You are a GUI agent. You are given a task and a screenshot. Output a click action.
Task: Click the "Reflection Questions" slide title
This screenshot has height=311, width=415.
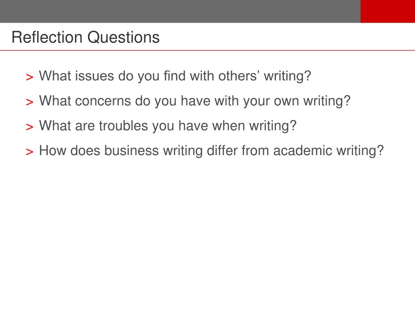pyautogui.click(x=86, y=37)
